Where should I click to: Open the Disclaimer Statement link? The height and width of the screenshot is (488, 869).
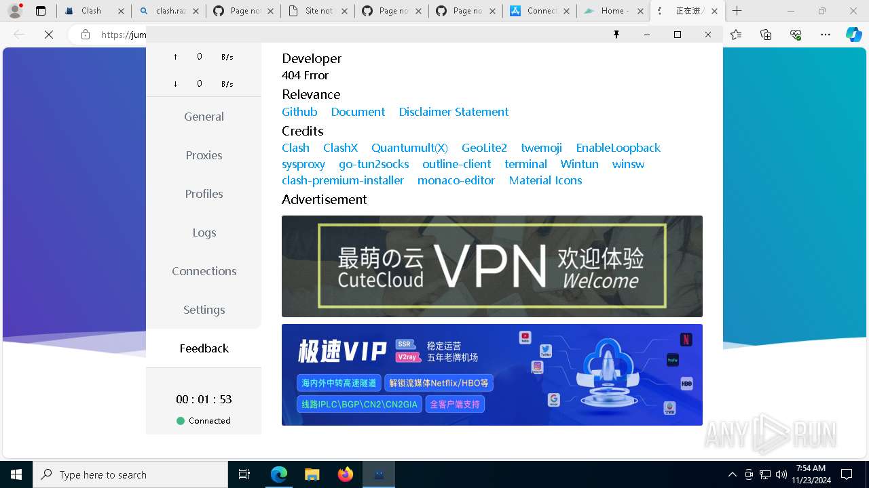pyautogui.click(x=454, y=112)
